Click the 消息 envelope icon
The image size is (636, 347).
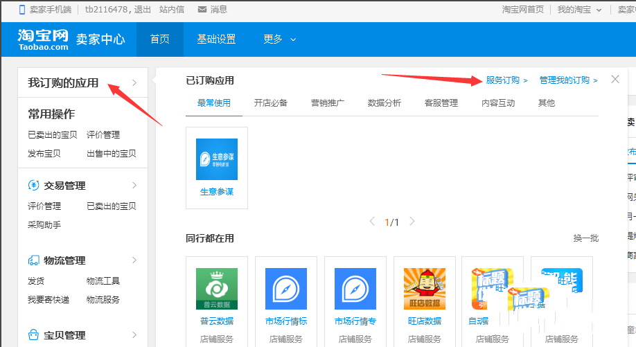click(x=202, y=9)
